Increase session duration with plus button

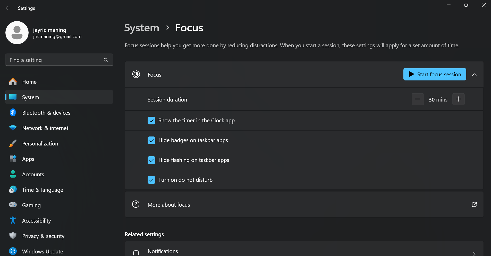458,99
